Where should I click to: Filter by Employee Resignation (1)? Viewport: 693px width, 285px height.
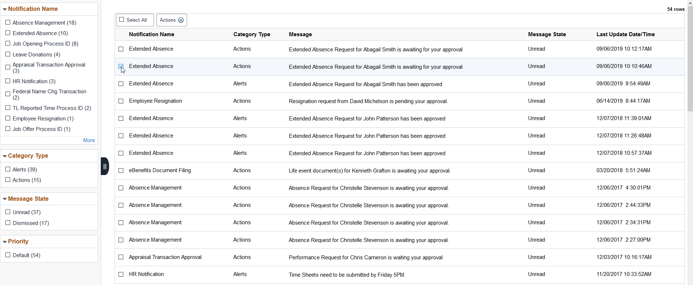pos(8,118)
